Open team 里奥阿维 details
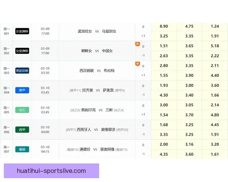The width and height of the screenshot is (228, 182). click(107, 149)
